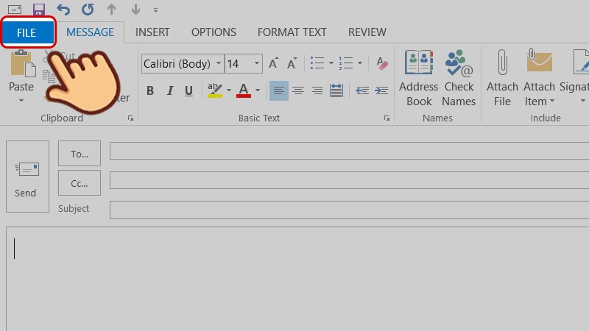Toggle Bold formatting
Screen dimensions: 589x331
pos(150,90)
